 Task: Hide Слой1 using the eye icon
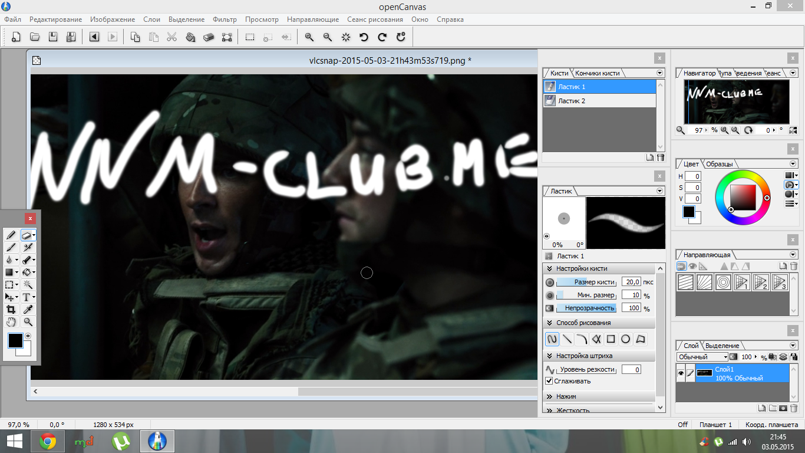pos(681,373)
